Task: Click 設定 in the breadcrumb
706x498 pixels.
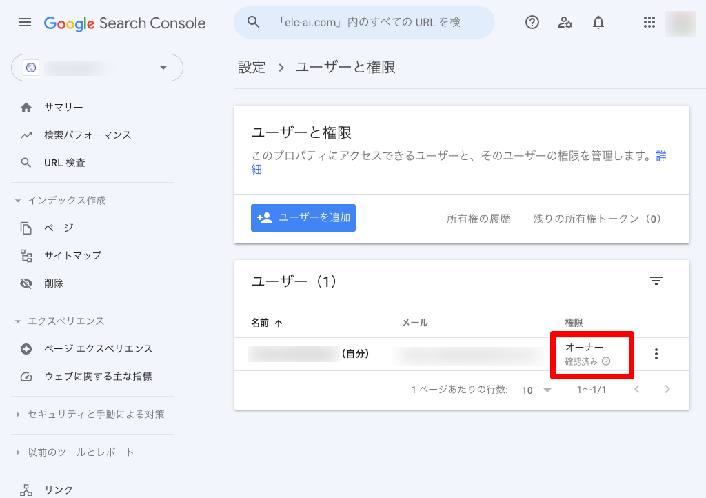Action: 252,67
